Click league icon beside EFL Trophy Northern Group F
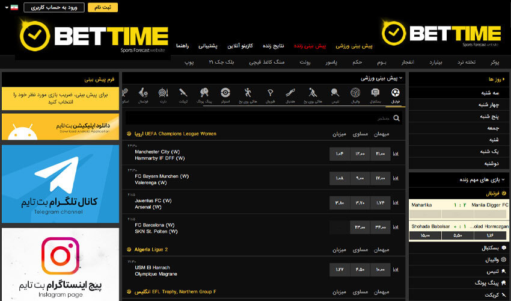Screen dimensions: 511x301 tap(129, 291)
